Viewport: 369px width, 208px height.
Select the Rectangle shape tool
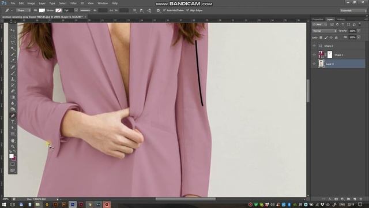13,134
